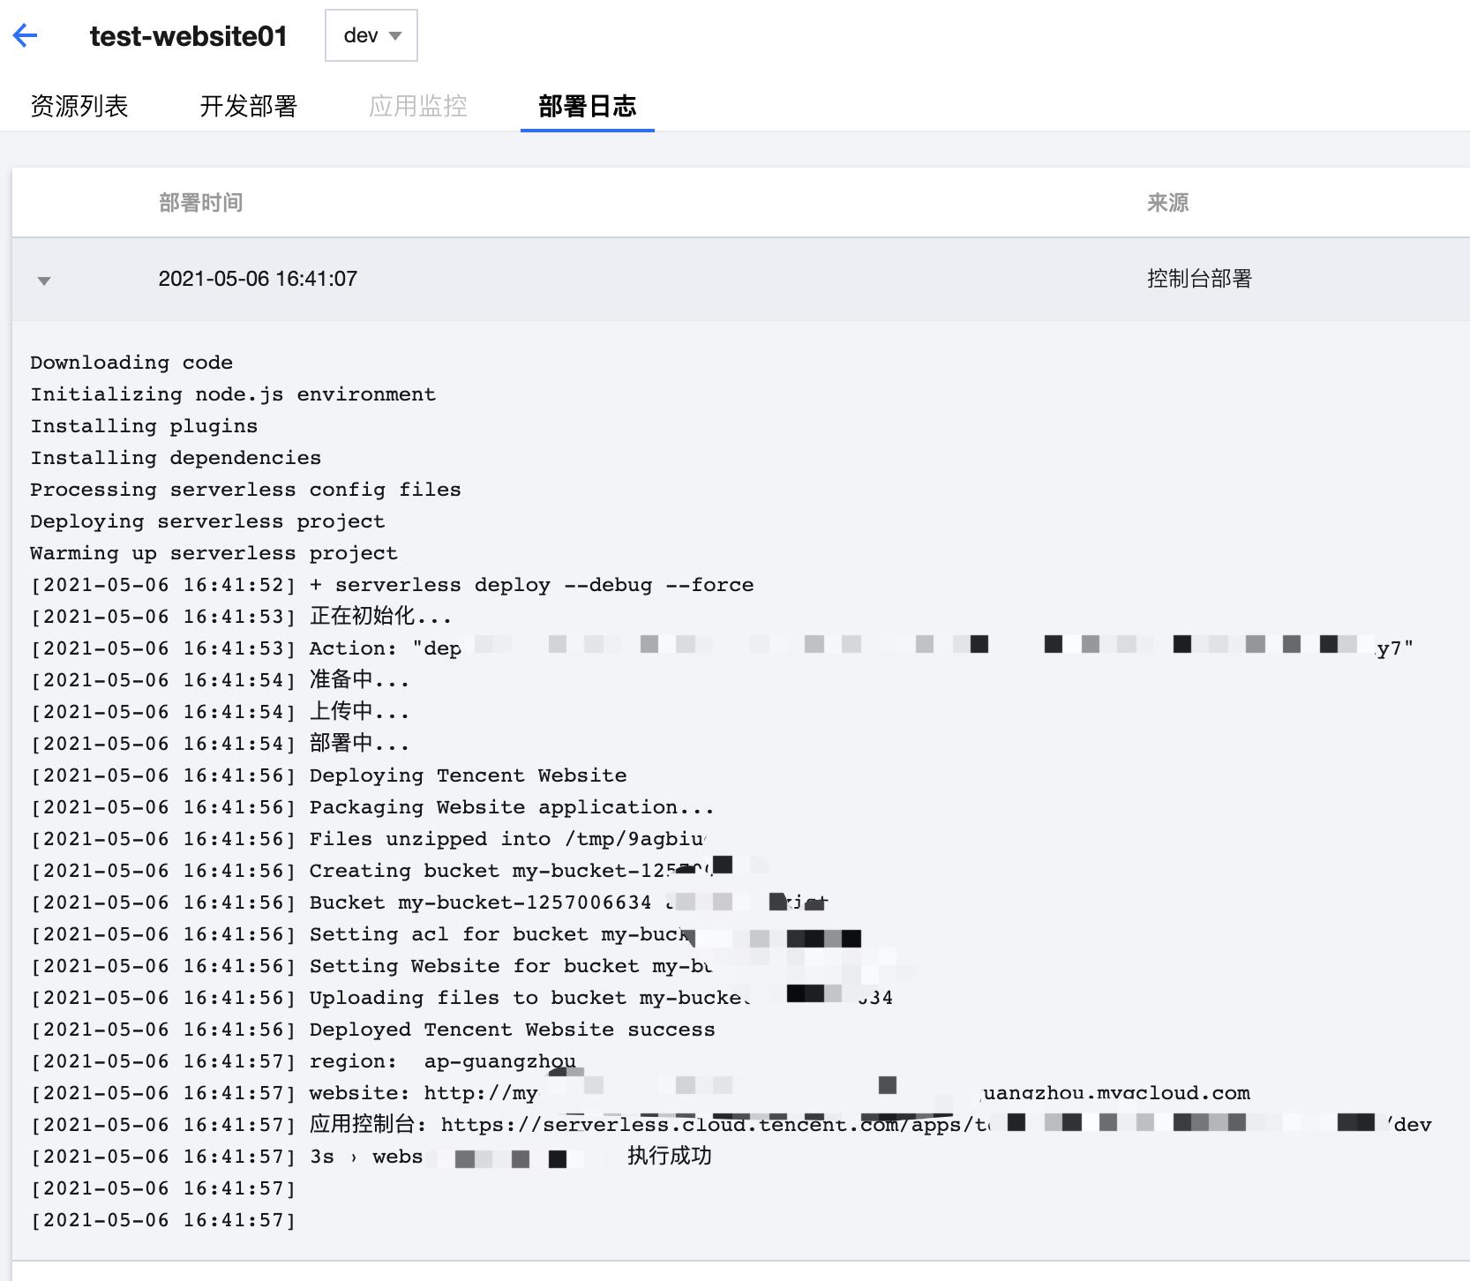Click the 上传中... log line
1470x1281 pixels.
point(220,711)
